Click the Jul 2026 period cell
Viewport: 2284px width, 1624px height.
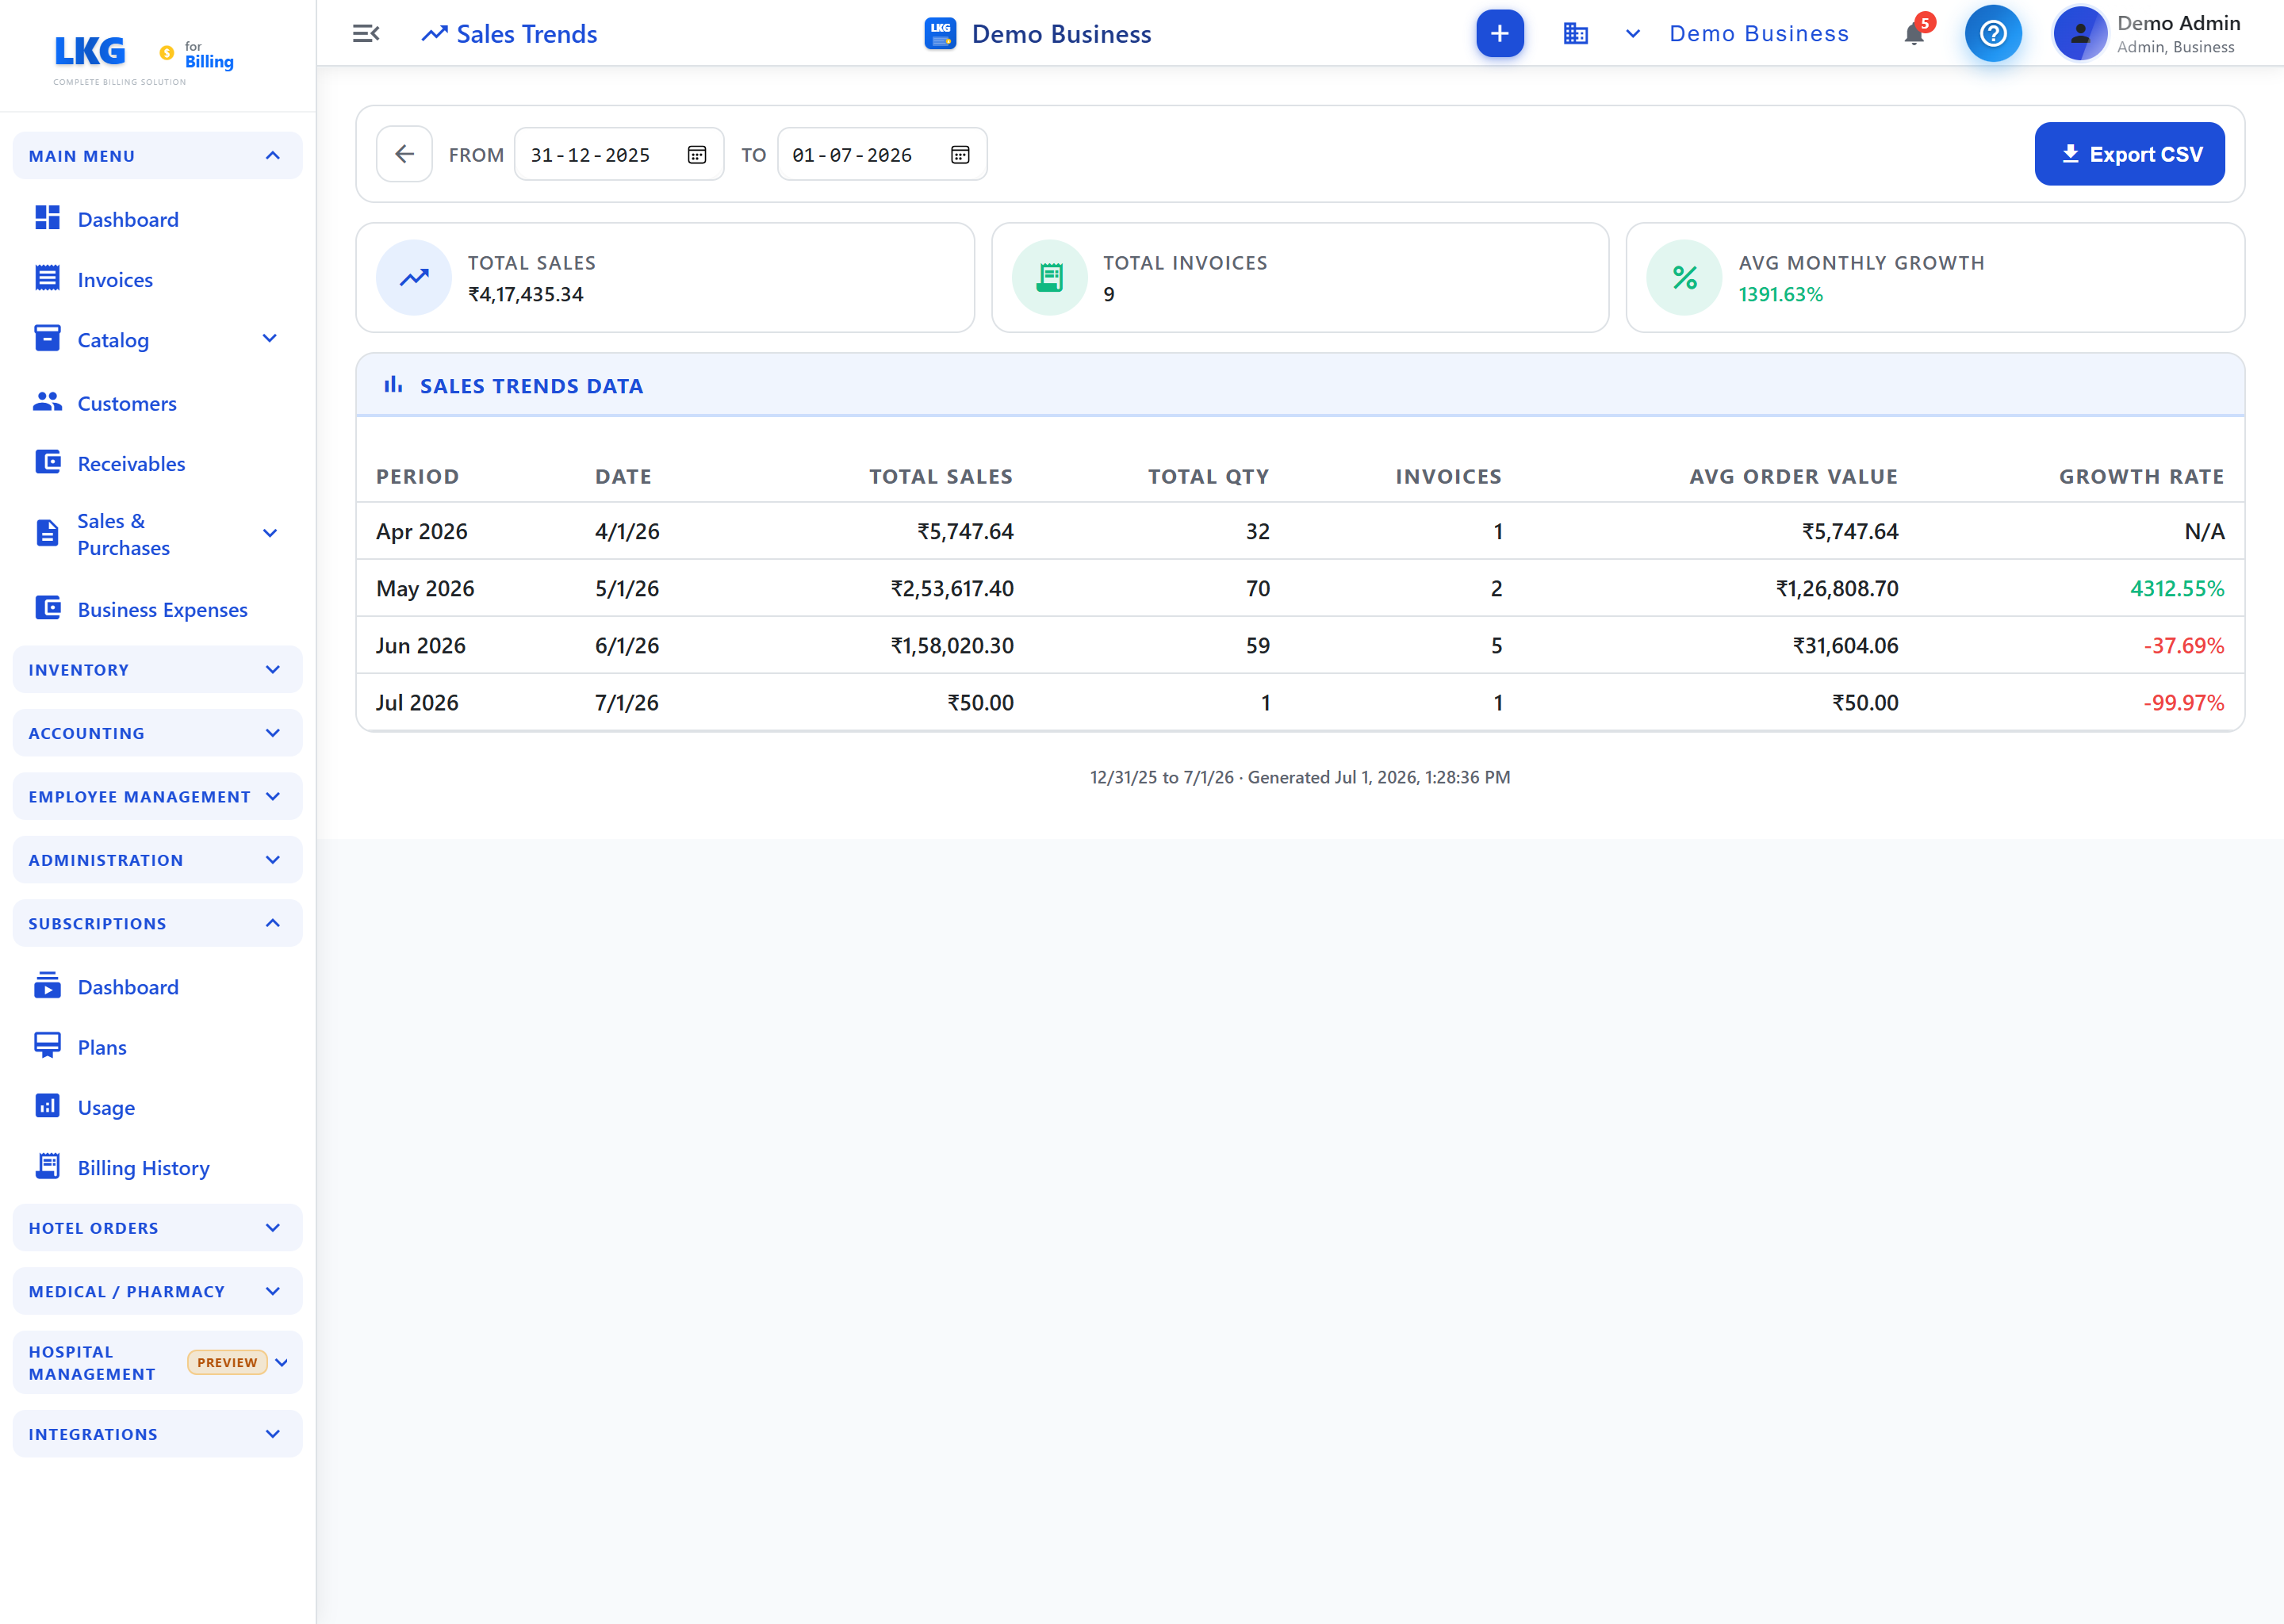click(417, 702)
